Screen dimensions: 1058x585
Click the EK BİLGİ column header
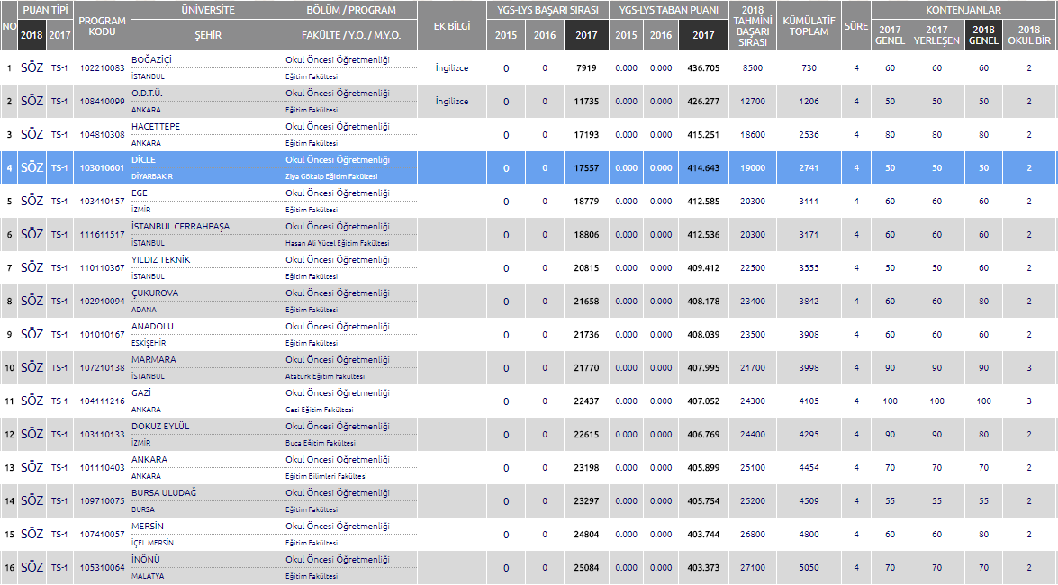[452, 25]
